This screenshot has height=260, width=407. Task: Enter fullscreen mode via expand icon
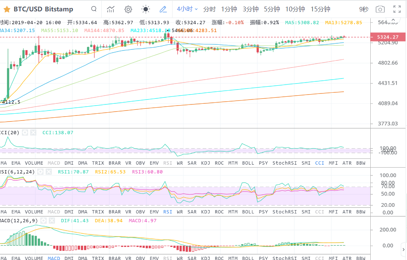click(x=397, y=9)
